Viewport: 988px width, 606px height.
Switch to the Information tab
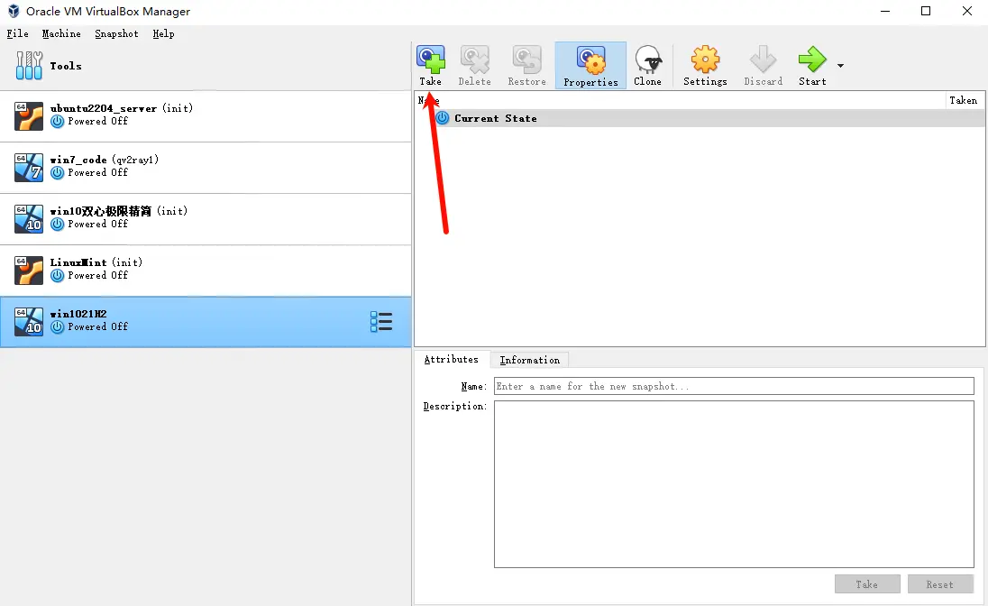[529, 360]
